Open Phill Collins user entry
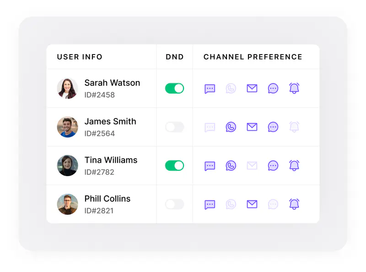Image resolution: width=366 pixels, height=272 pixels. [x=102, y=204]
